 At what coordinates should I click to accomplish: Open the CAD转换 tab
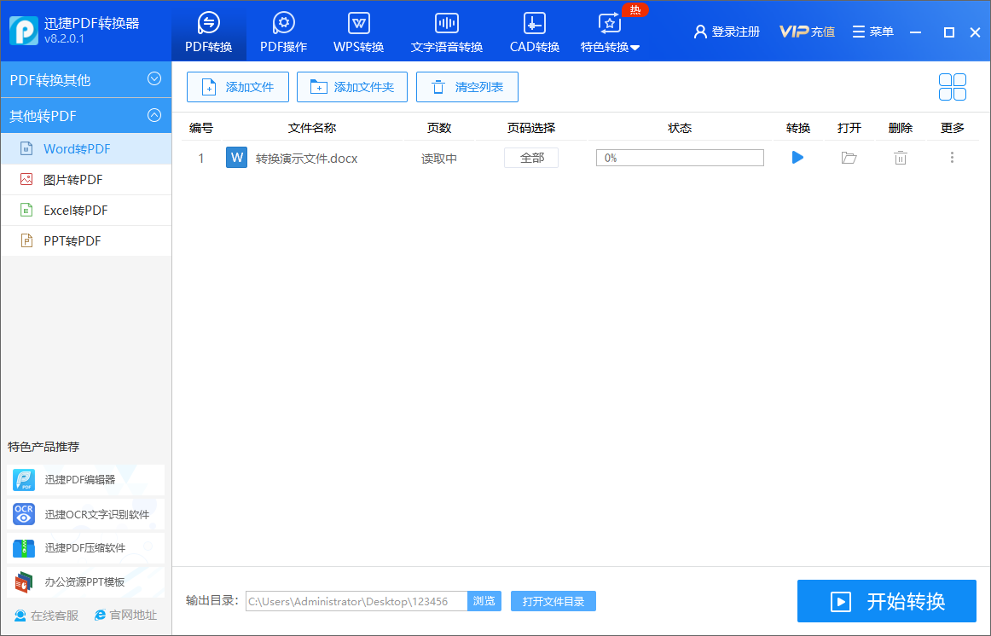click(535, 32)
